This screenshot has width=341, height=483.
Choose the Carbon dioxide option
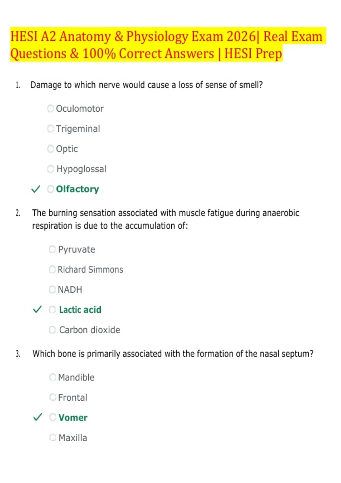52,330
